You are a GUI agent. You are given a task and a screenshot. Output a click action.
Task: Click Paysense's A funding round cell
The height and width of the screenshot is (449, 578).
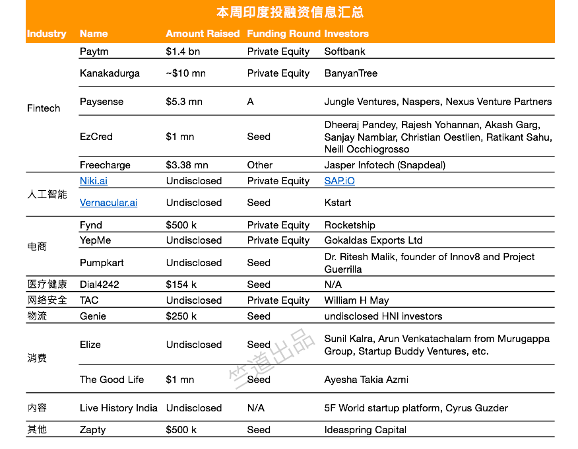[x=250, y=102]
